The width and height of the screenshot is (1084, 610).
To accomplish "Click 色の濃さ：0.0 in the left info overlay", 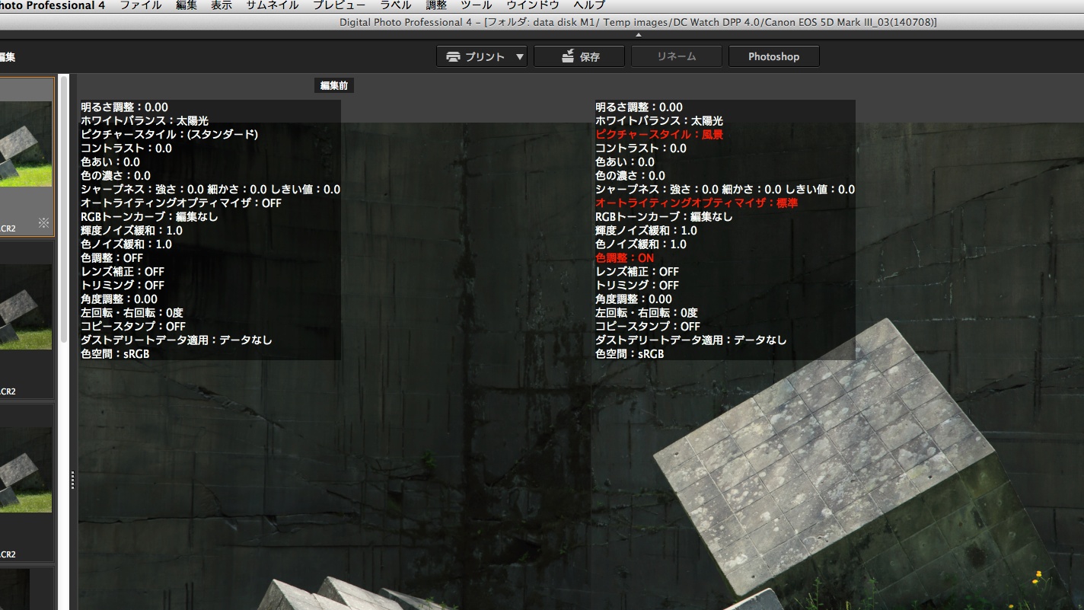I will click(x=116, y=175).
